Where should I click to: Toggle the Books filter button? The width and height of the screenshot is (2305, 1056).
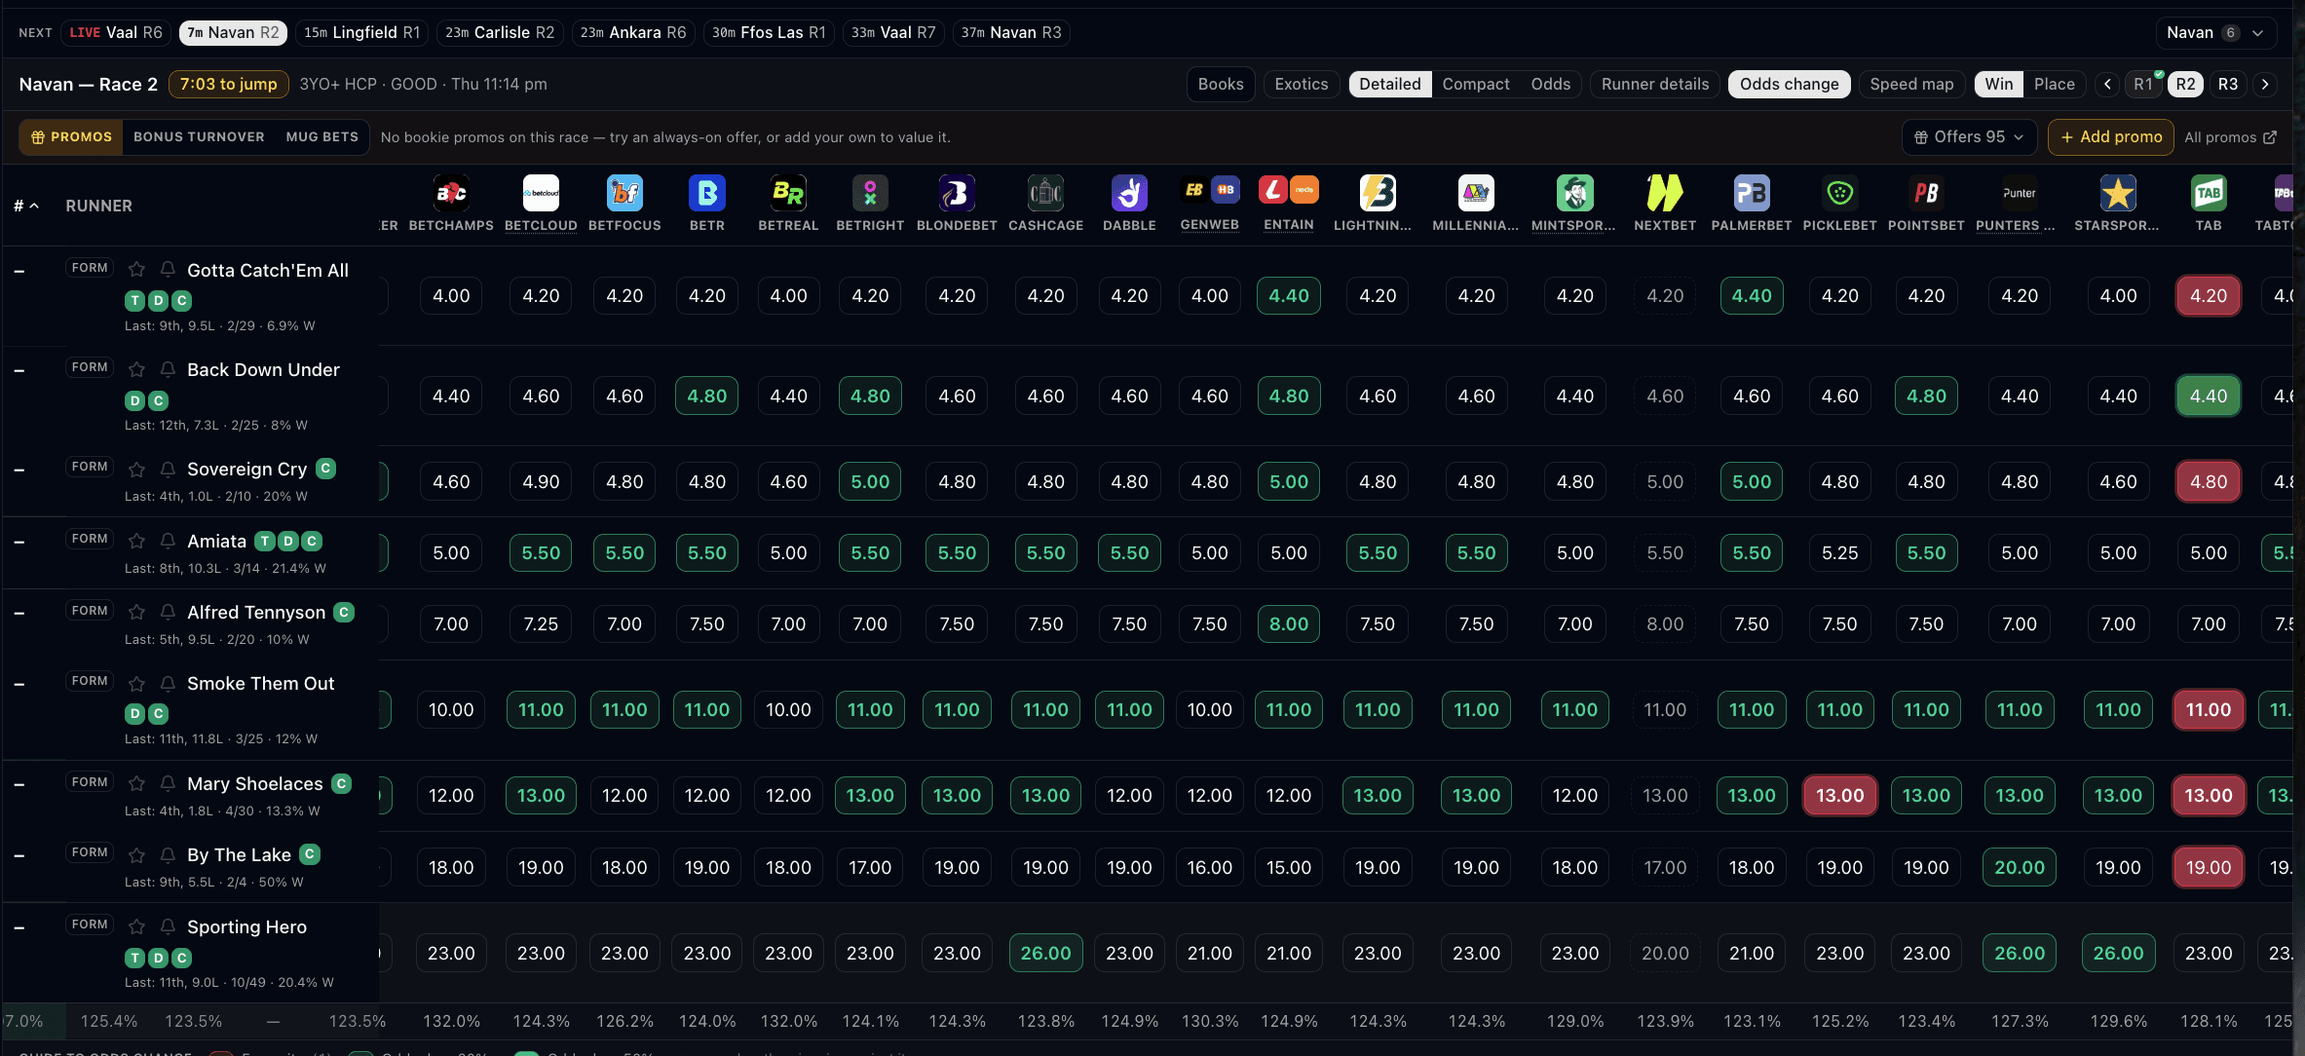(1221, 84)
